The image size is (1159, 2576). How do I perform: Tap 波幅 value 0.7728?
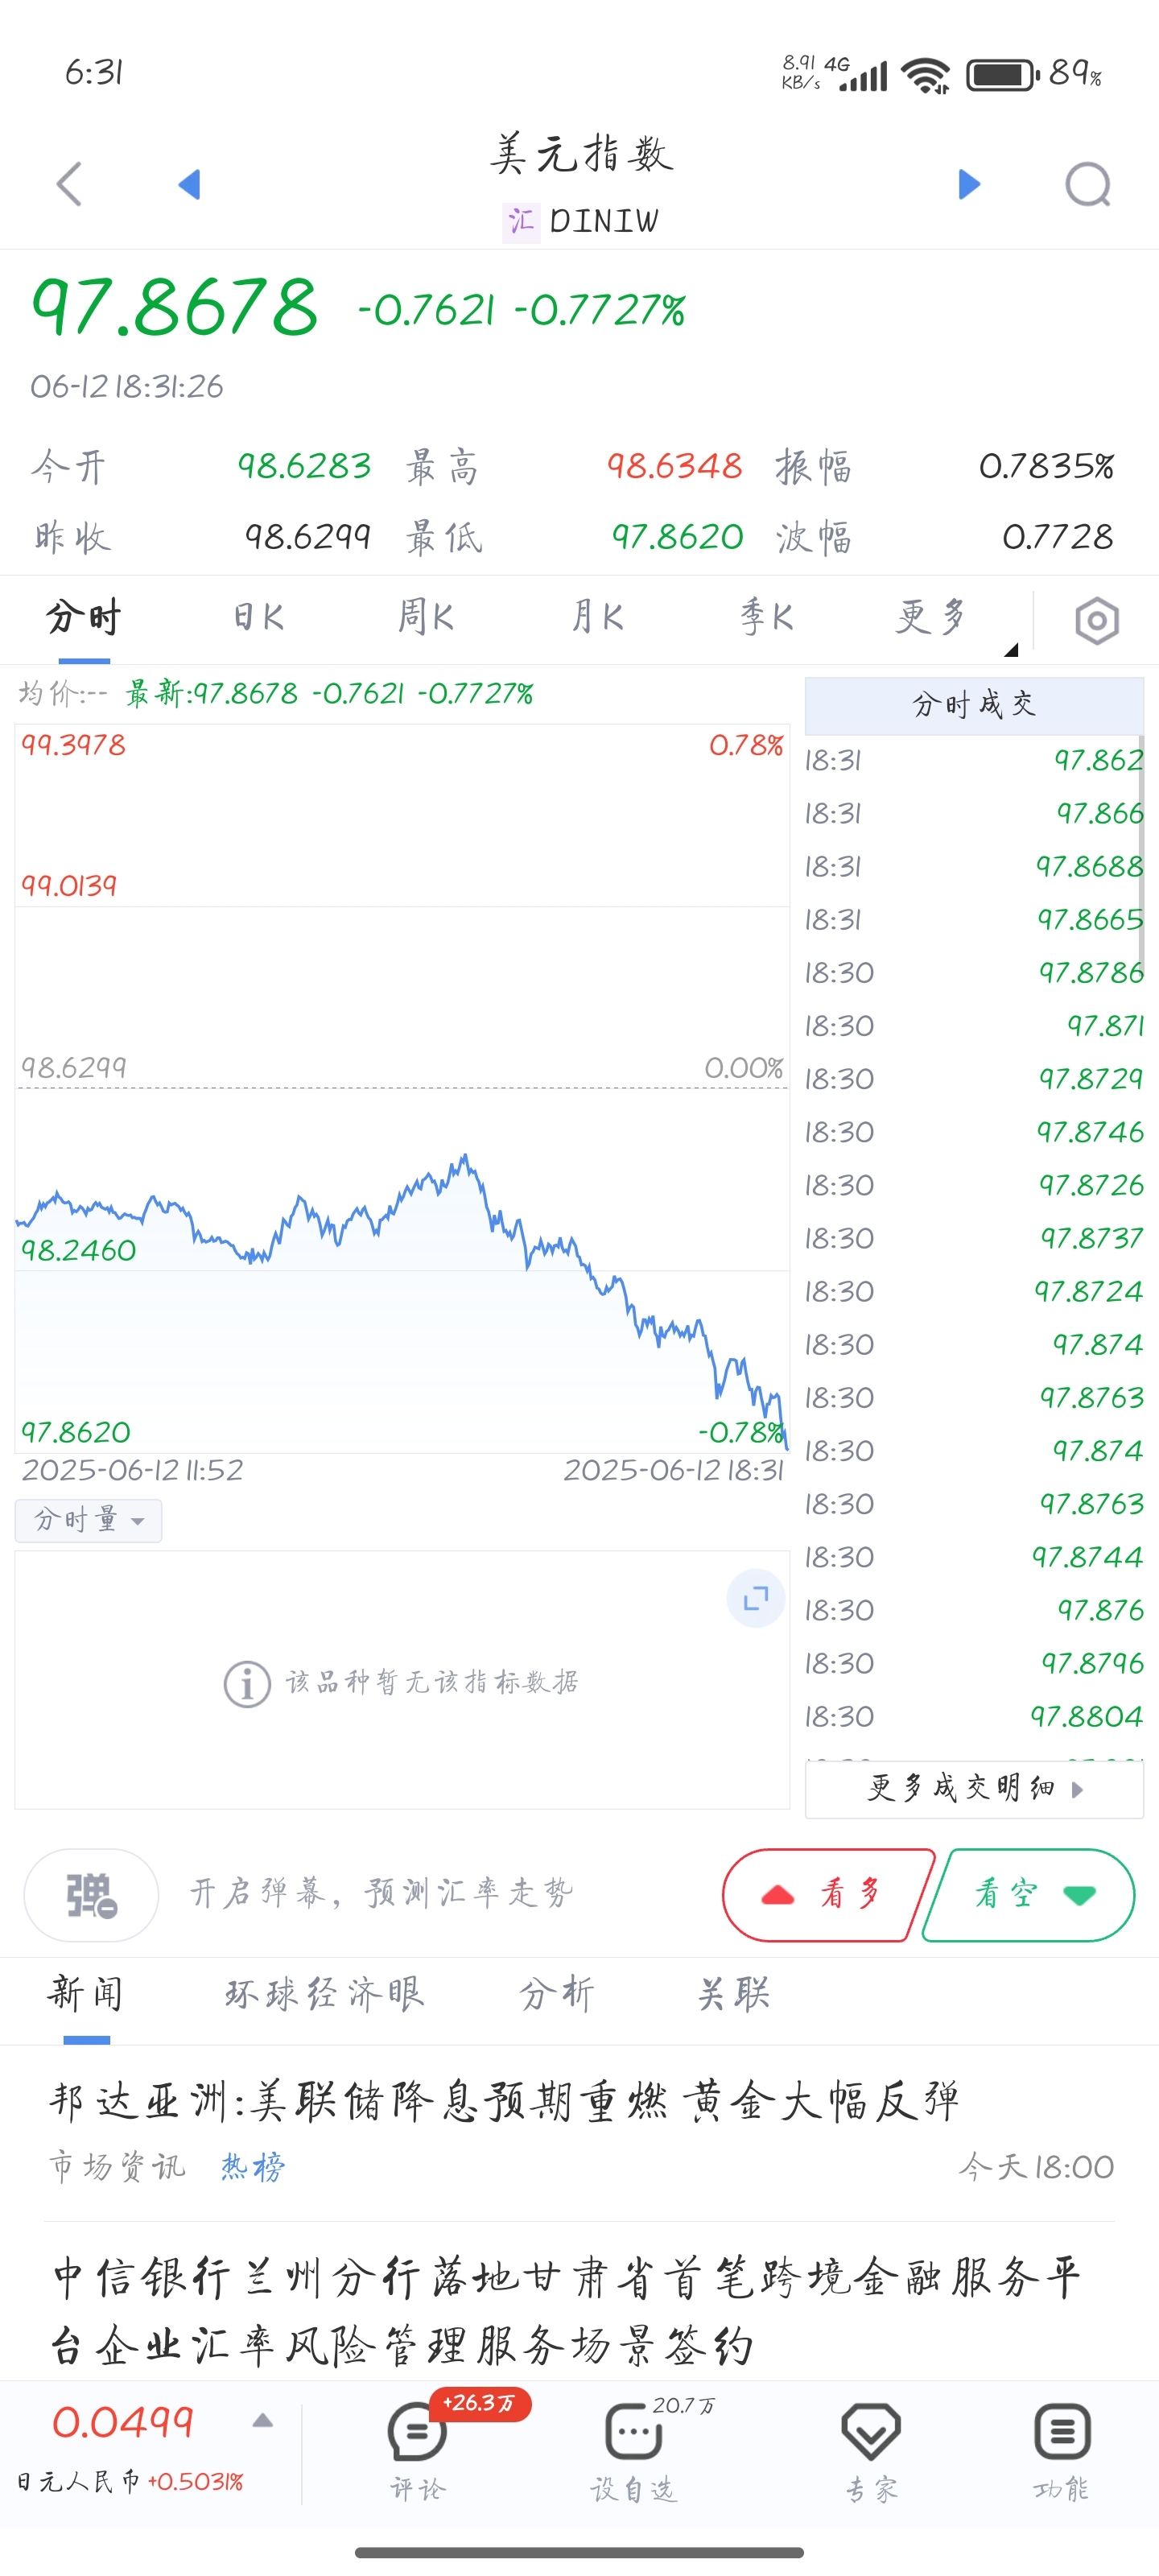1058,537
